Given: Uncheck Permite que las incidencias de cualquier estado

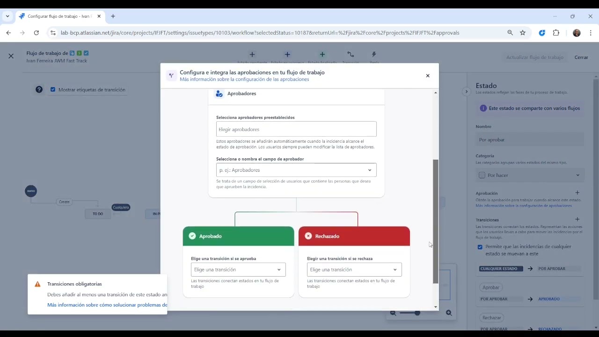Looking at the screenshot, I should [x=480, y=247].
